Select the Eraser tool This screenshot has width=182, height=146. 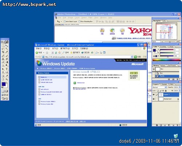tap(3, 62)
